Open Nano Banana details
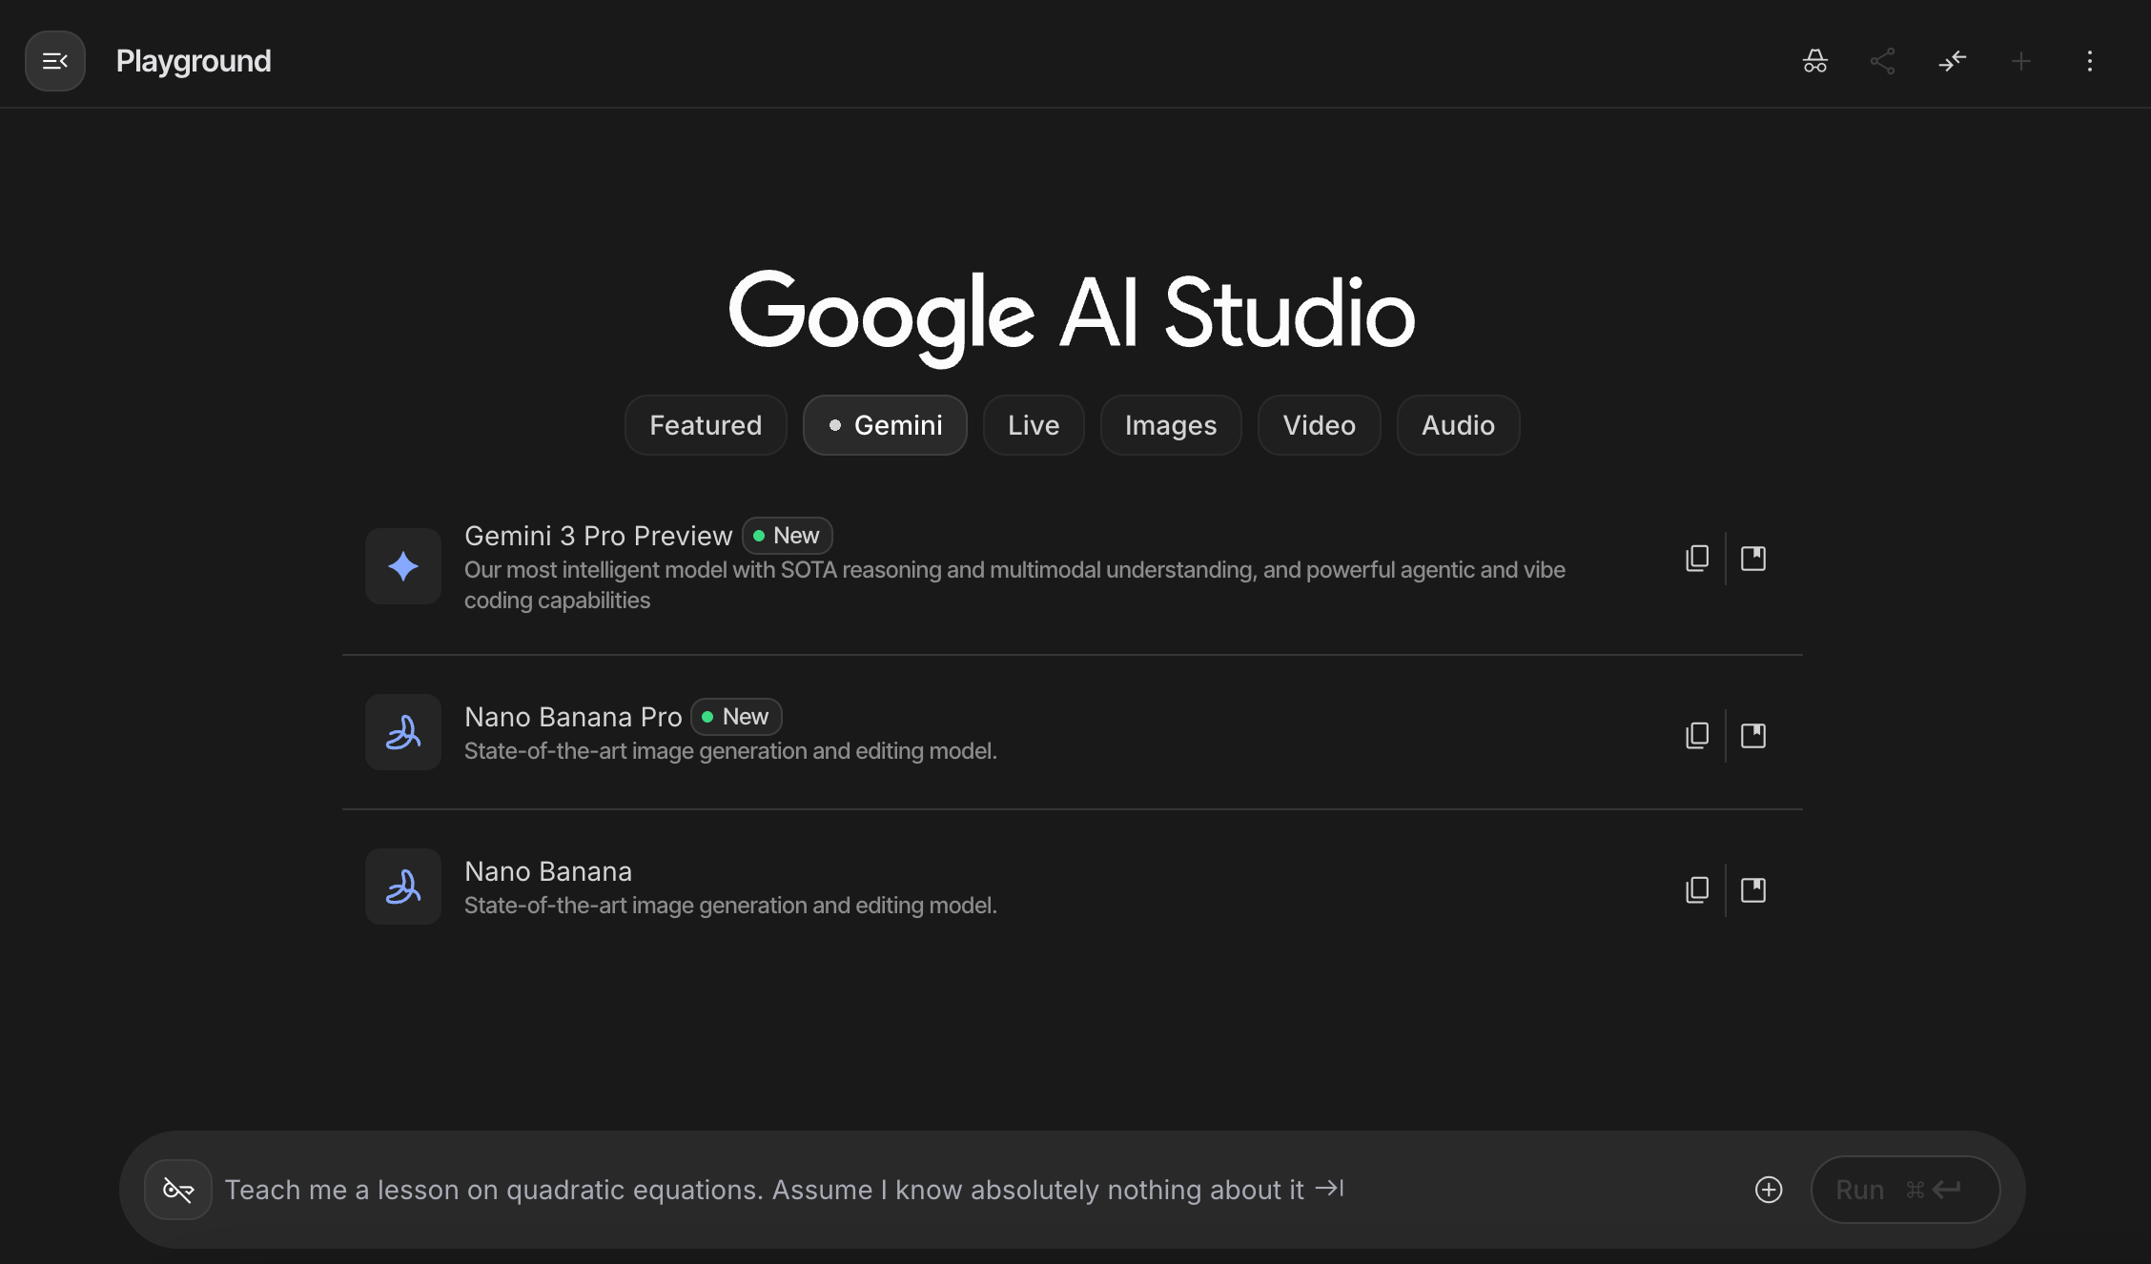Viewport: 2151px width, 1264px height. point(1753,890)
